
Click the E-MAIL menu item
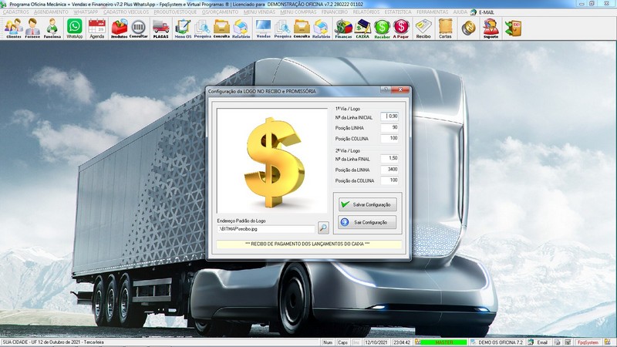click(x=487, y=12)
